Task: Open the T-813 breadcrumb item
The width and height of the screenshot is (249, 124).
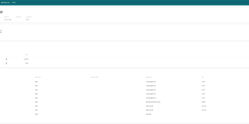Action: [14, 2]
